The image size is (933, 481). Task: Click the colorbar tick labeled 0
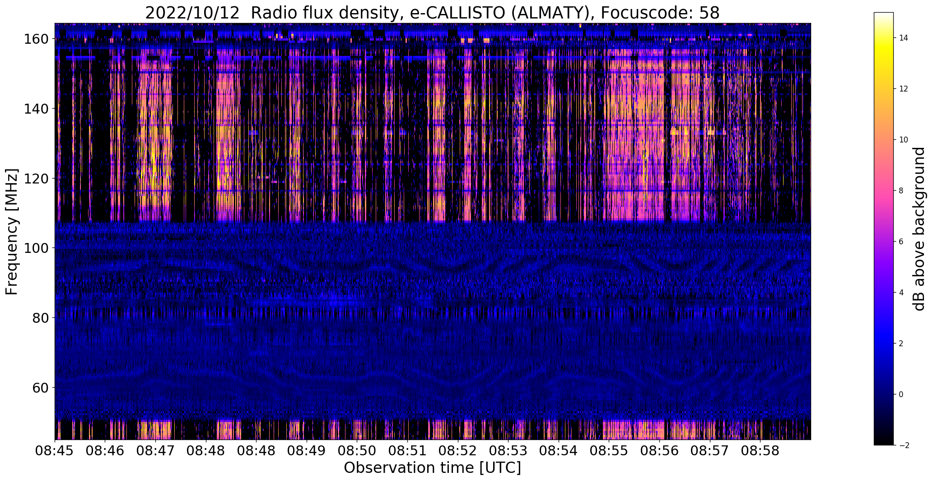click(x=901, y=395)
